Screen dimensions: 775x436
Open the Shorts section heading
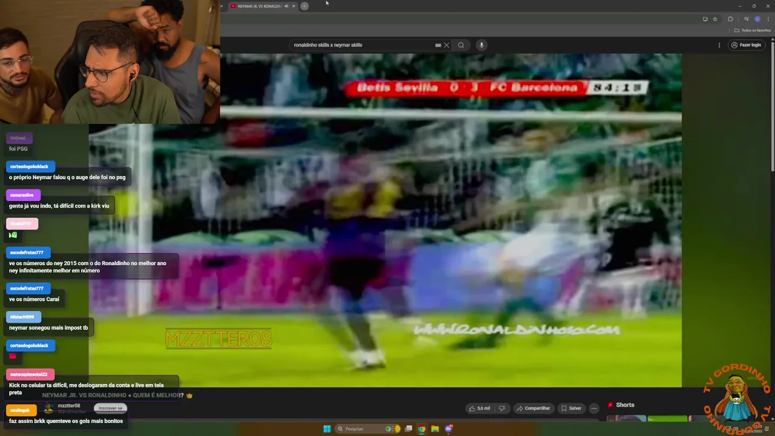[x=625, y=405]
